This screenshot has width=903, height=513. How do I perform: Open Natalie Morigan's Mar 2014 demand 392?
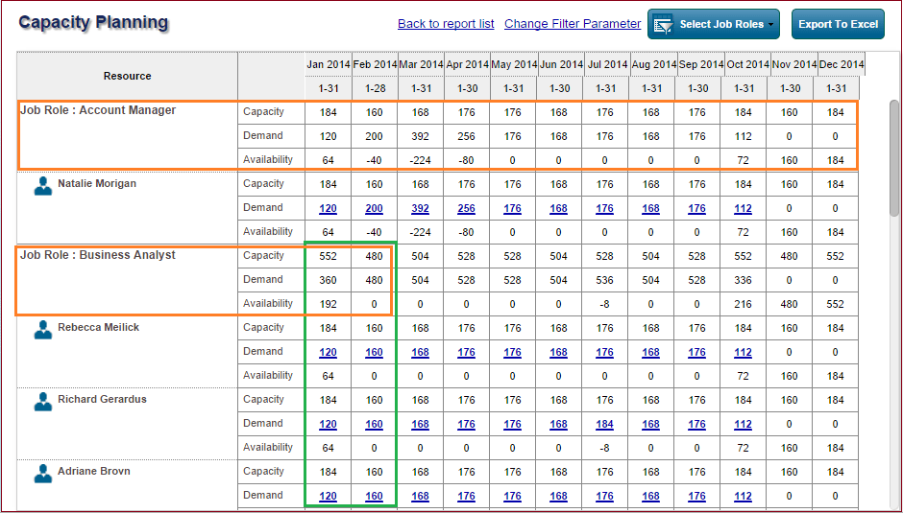pos(420,208)
